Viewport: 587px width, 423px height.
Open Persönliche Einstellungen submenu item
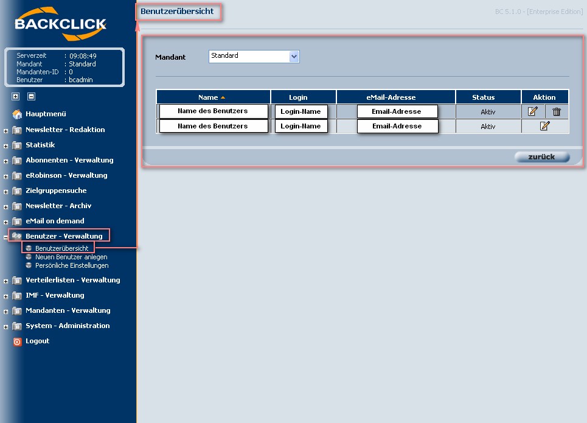tap(72, 265)
